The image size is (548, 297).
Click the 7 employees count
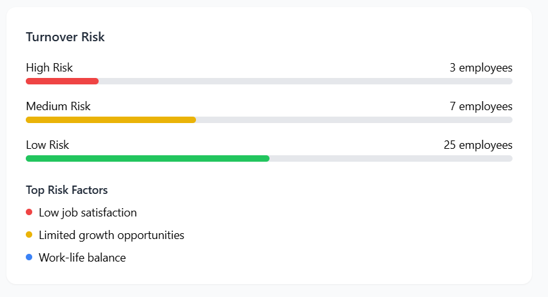481,106
